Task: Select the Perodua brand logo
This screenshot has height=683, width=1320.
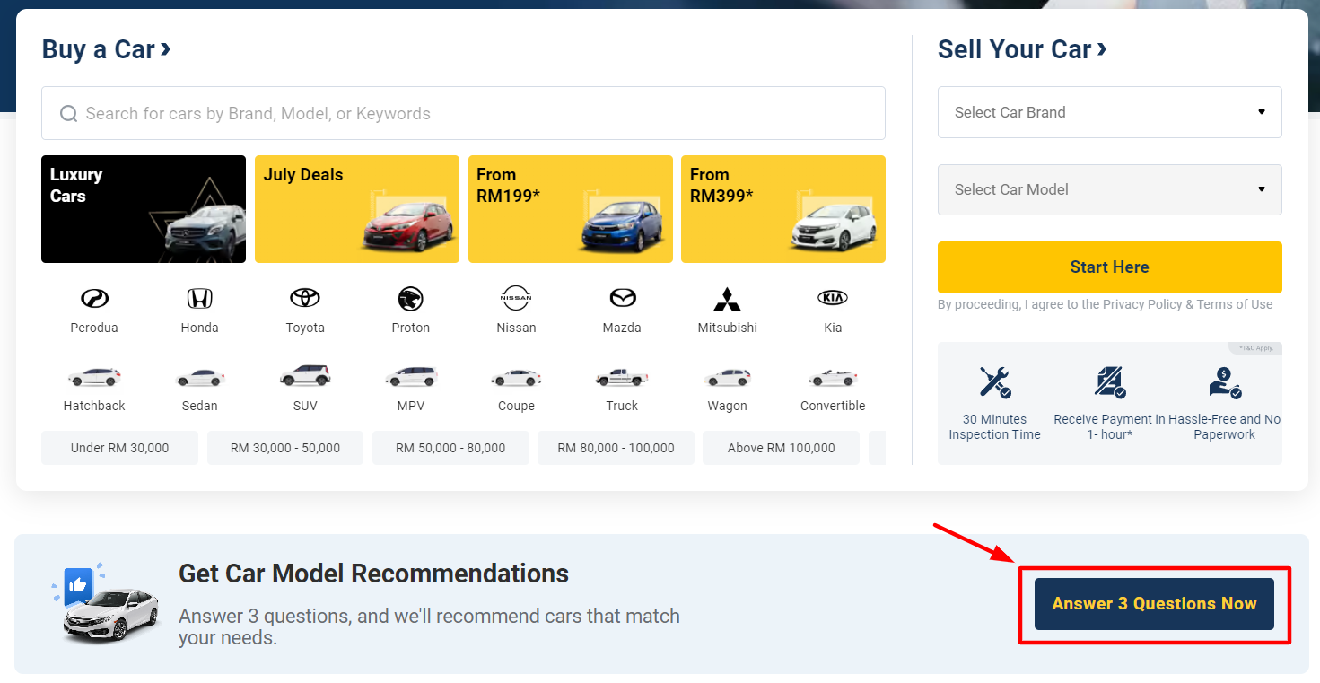Action: coord(94,299)
